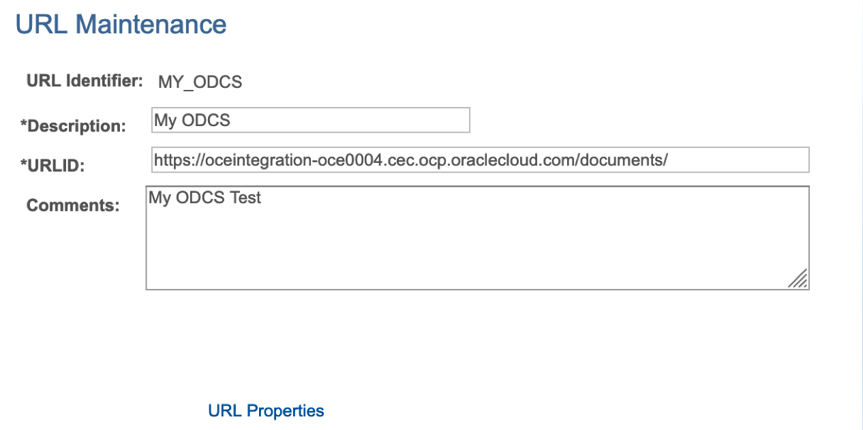The width and height of the screenshot is (863, 430).
Task: Click the word 'Properties' in the link
Action: pos(285,411)
